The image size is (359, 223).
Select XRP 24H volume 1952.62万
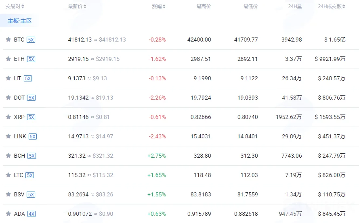289,117
